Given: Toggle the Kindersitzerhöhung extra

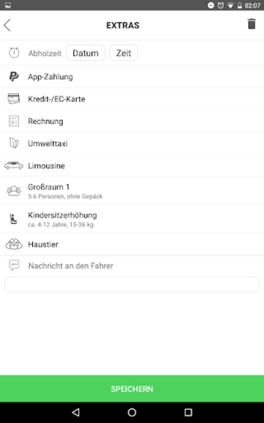Looking at the screenshot, I should 132,219.
